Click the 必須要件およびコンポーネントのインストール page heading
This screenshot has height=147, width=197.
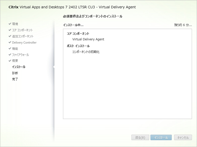coord(93,17)
